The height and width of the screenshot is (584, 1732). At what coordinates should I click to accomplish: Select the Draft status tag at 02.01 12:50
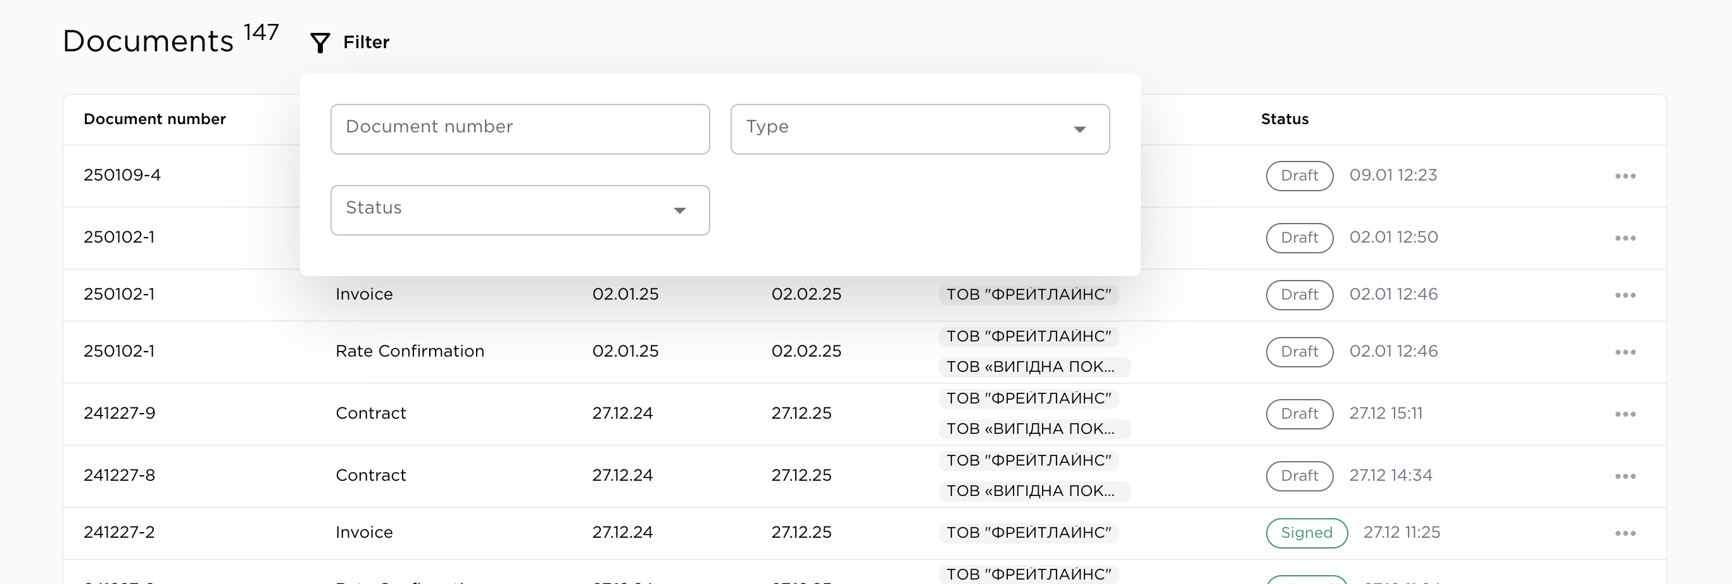1299,238
